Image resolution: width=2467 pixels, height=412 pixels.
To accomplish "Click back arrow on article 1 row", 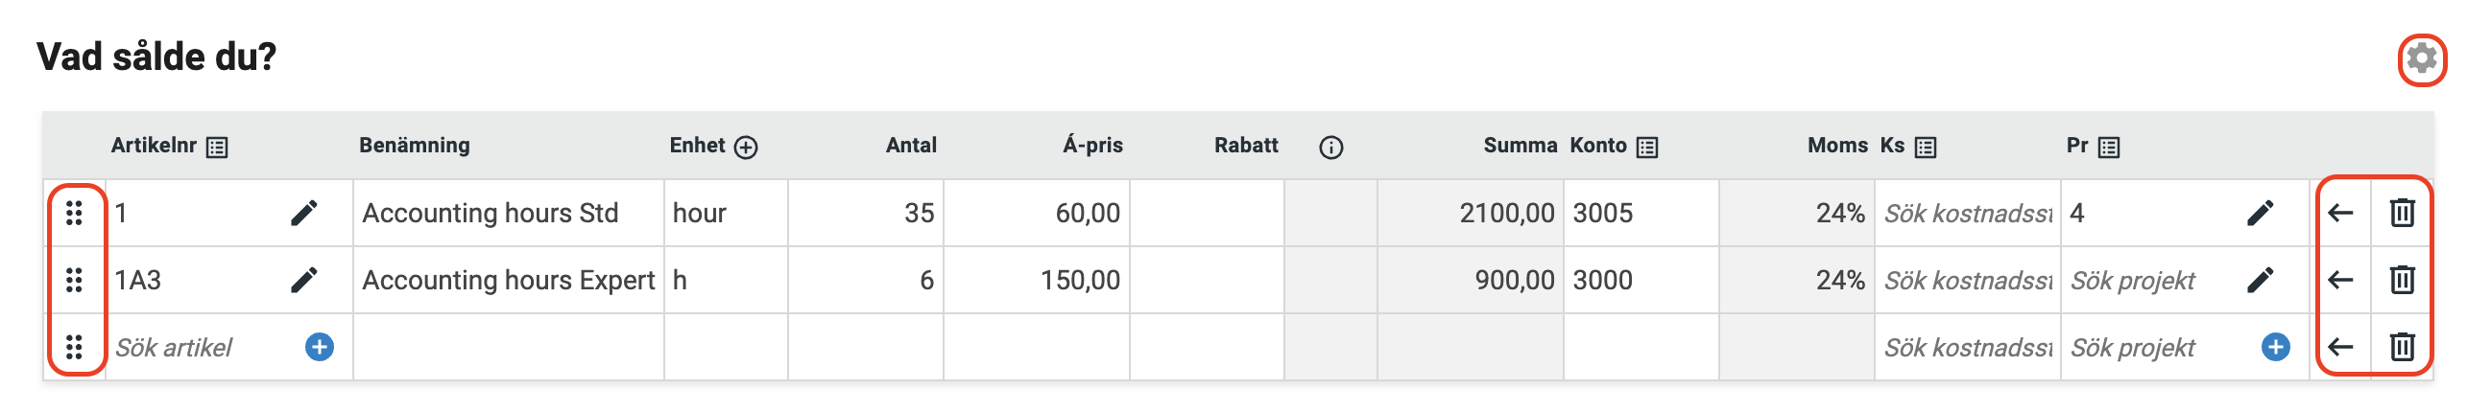I will click(2340, 213).
